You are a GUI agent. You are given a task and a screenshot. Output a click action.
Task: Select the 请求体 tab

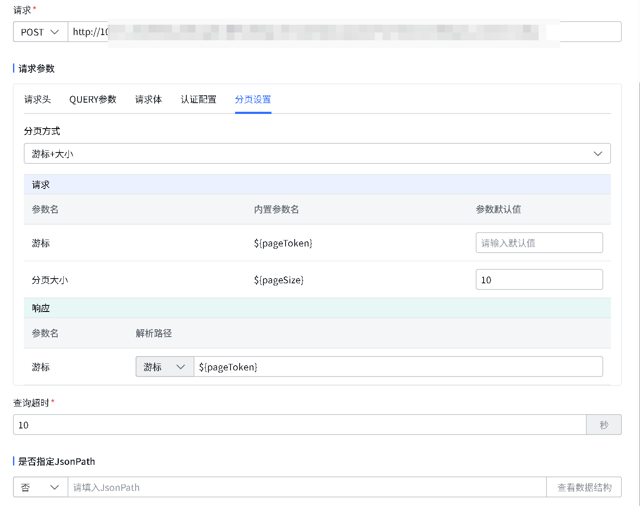(148, 100)
